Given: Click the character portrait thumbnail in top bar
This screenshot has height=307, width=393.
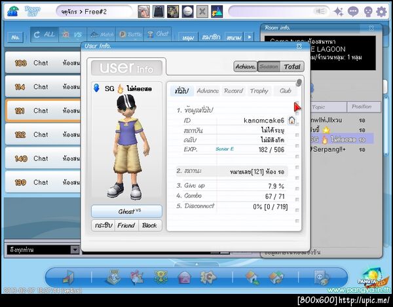Looking at the screenshot, I should (144, 12).
